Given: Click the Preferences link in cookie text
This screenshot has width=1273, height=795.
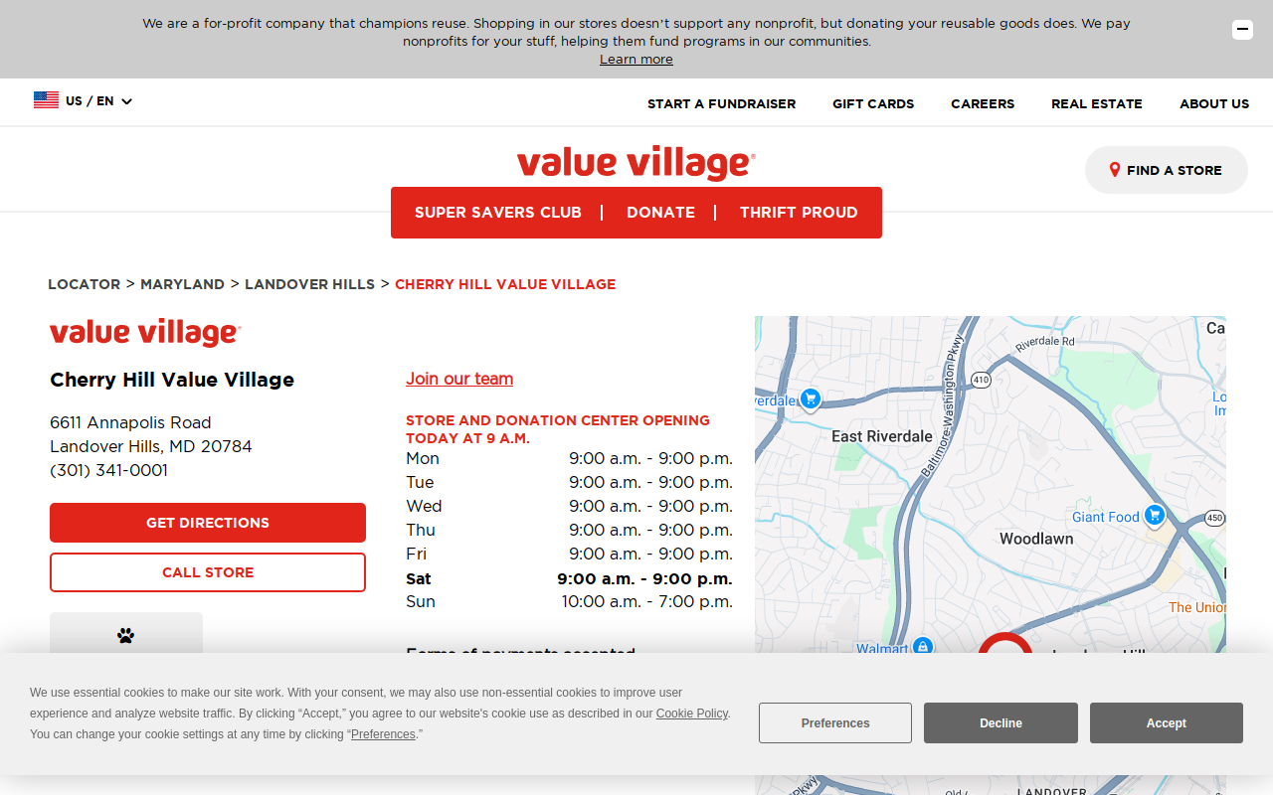Looking at the screenshot, I should (383, 734).
